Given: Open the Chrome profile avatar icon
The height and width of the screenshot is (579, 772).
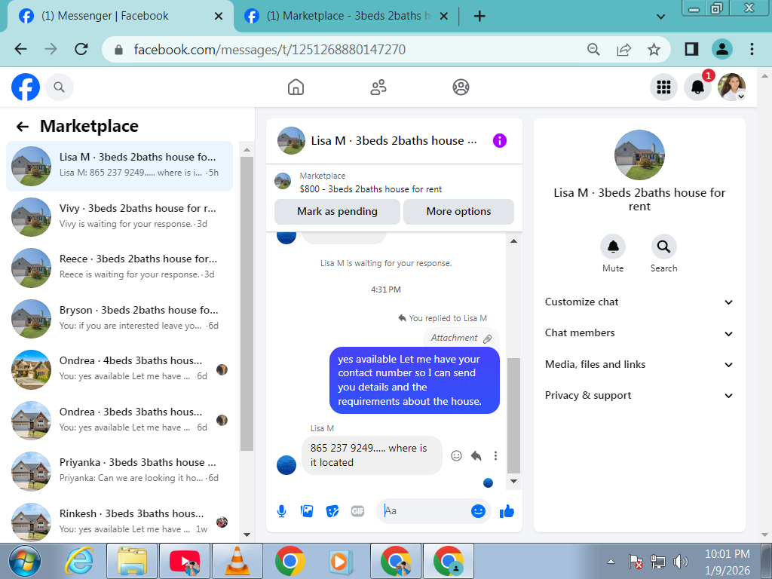Looking at the screenshot, I should [x=721, y=49].
